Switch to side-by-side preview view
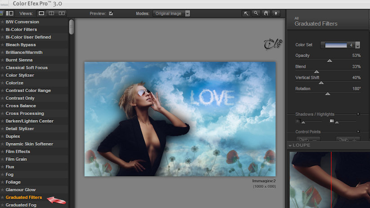This screenshot has height=208, width=370. [x=62, y=13]
